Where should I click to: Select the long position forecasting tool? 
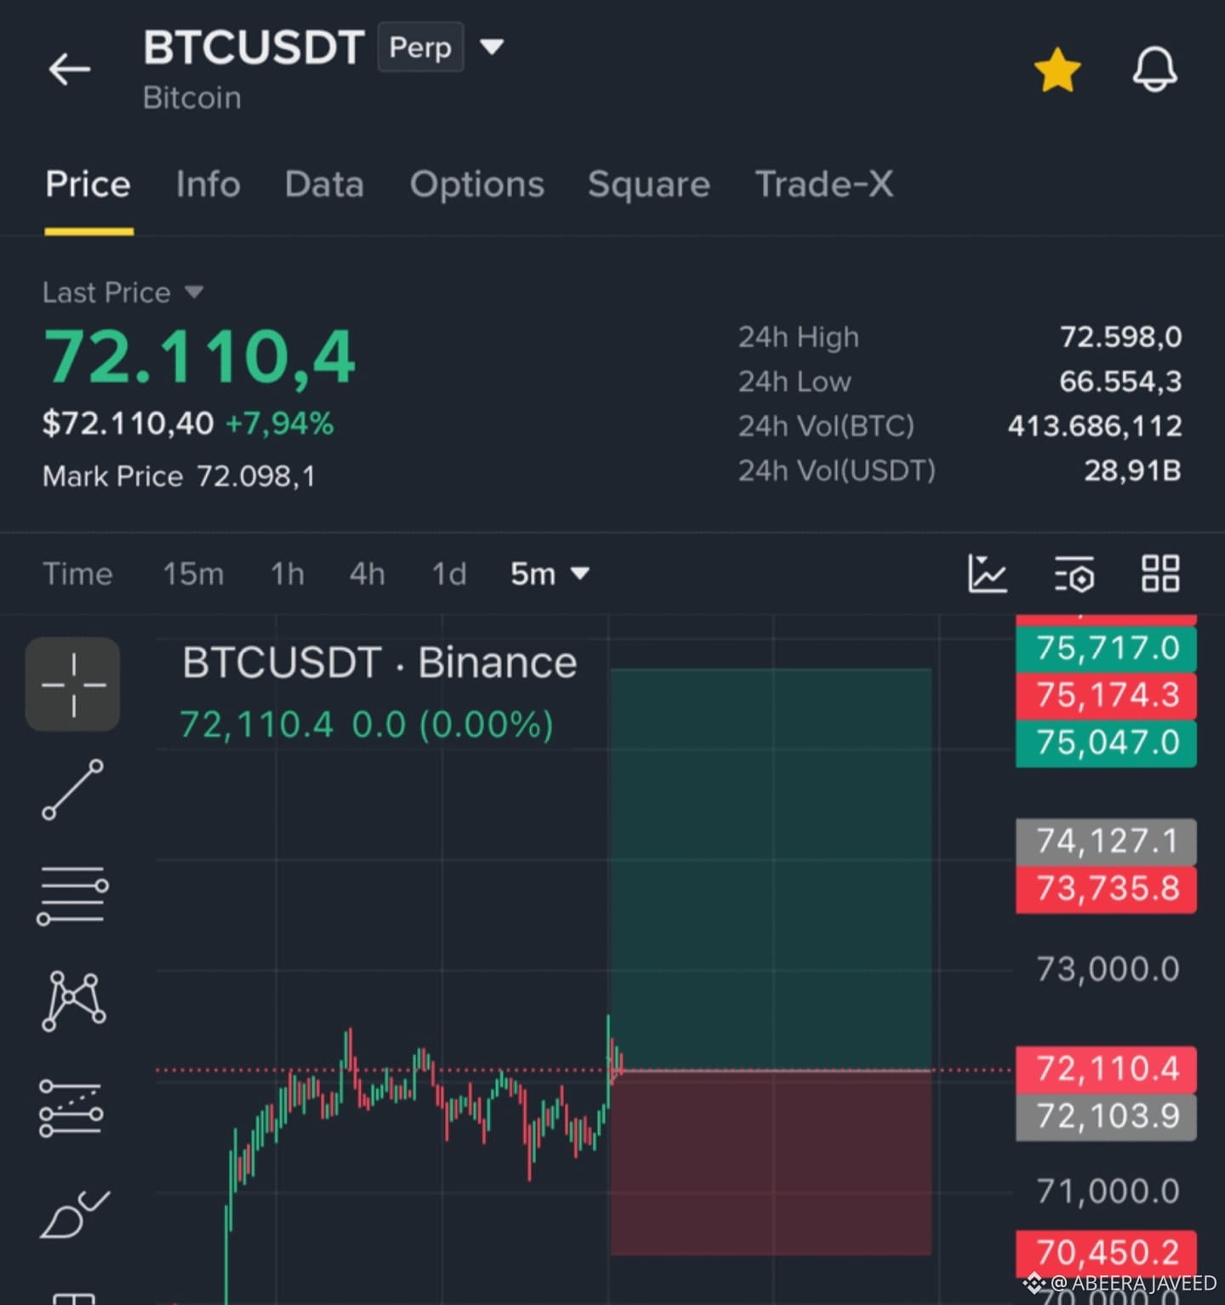point(71,1108)
